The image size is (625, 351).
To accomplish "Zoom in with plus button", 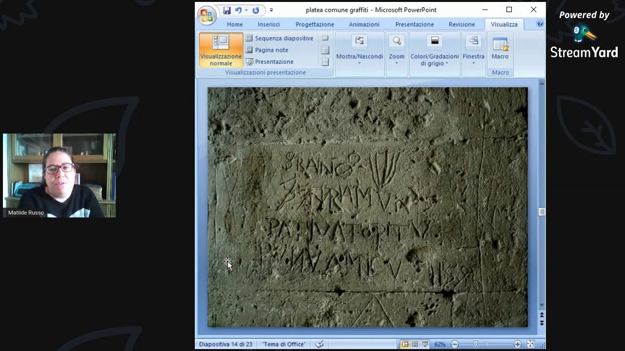I will 517,344.
